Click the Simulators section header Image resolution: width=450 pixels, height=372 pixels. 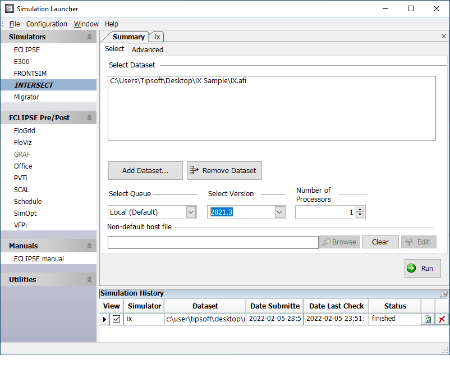point(49,37)
